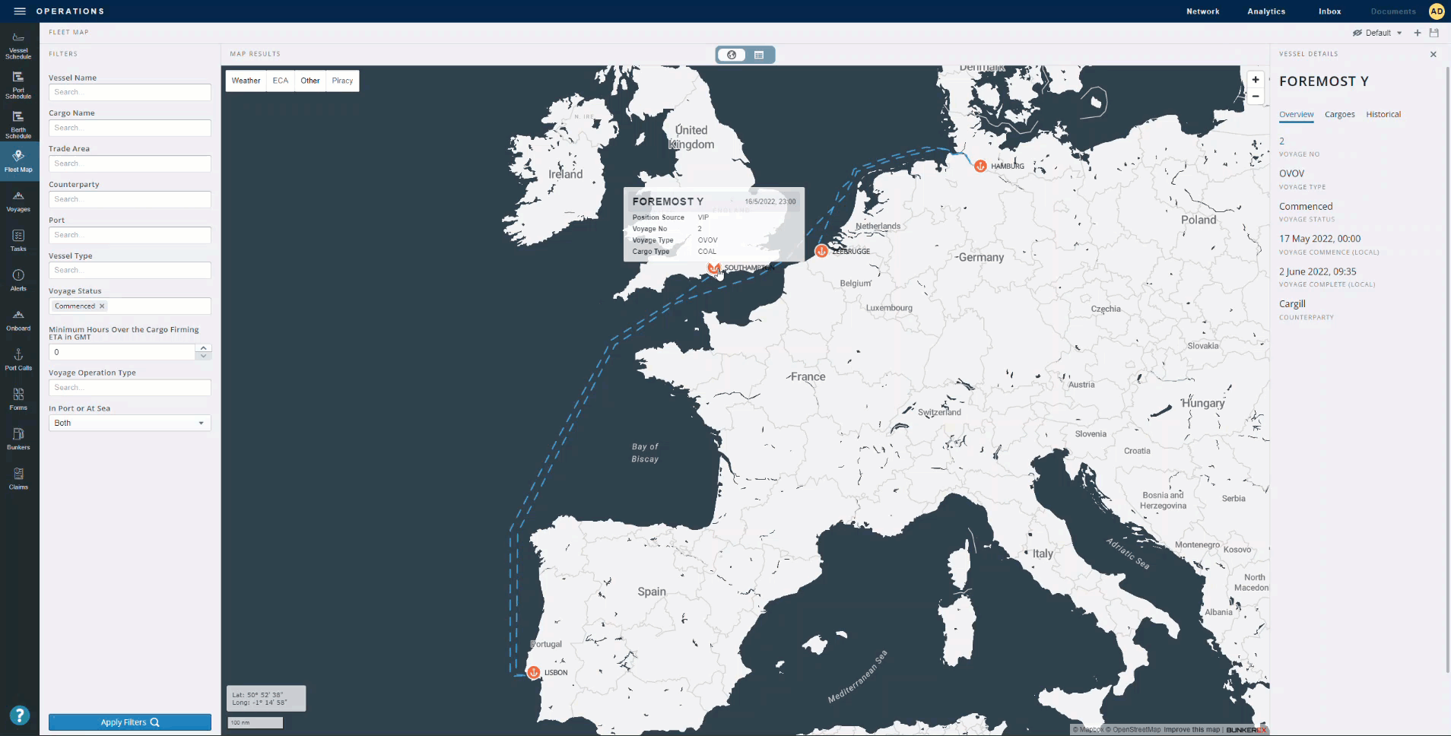Open the Fleet Map panel
The height and width of the screenshot is (736, 1451).
point(18,160)
